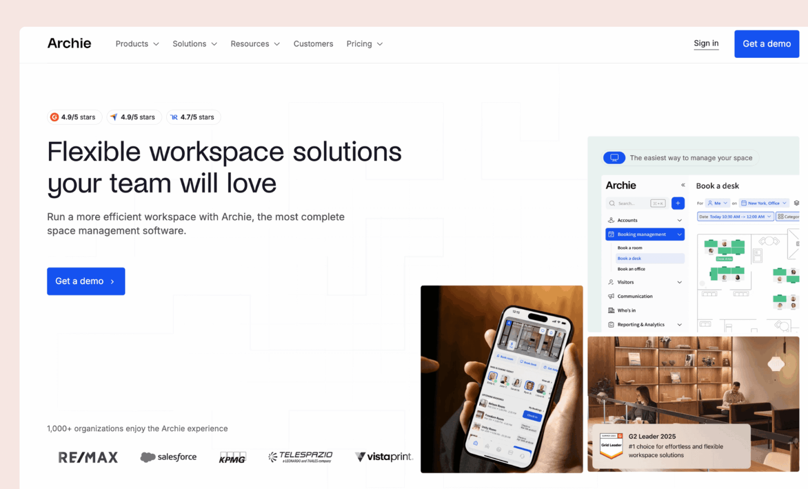The height and width of the screenshot is (489, 808).
Task: Click the Google 4.9/5 stars rating badge
Action: click(74, 117)
